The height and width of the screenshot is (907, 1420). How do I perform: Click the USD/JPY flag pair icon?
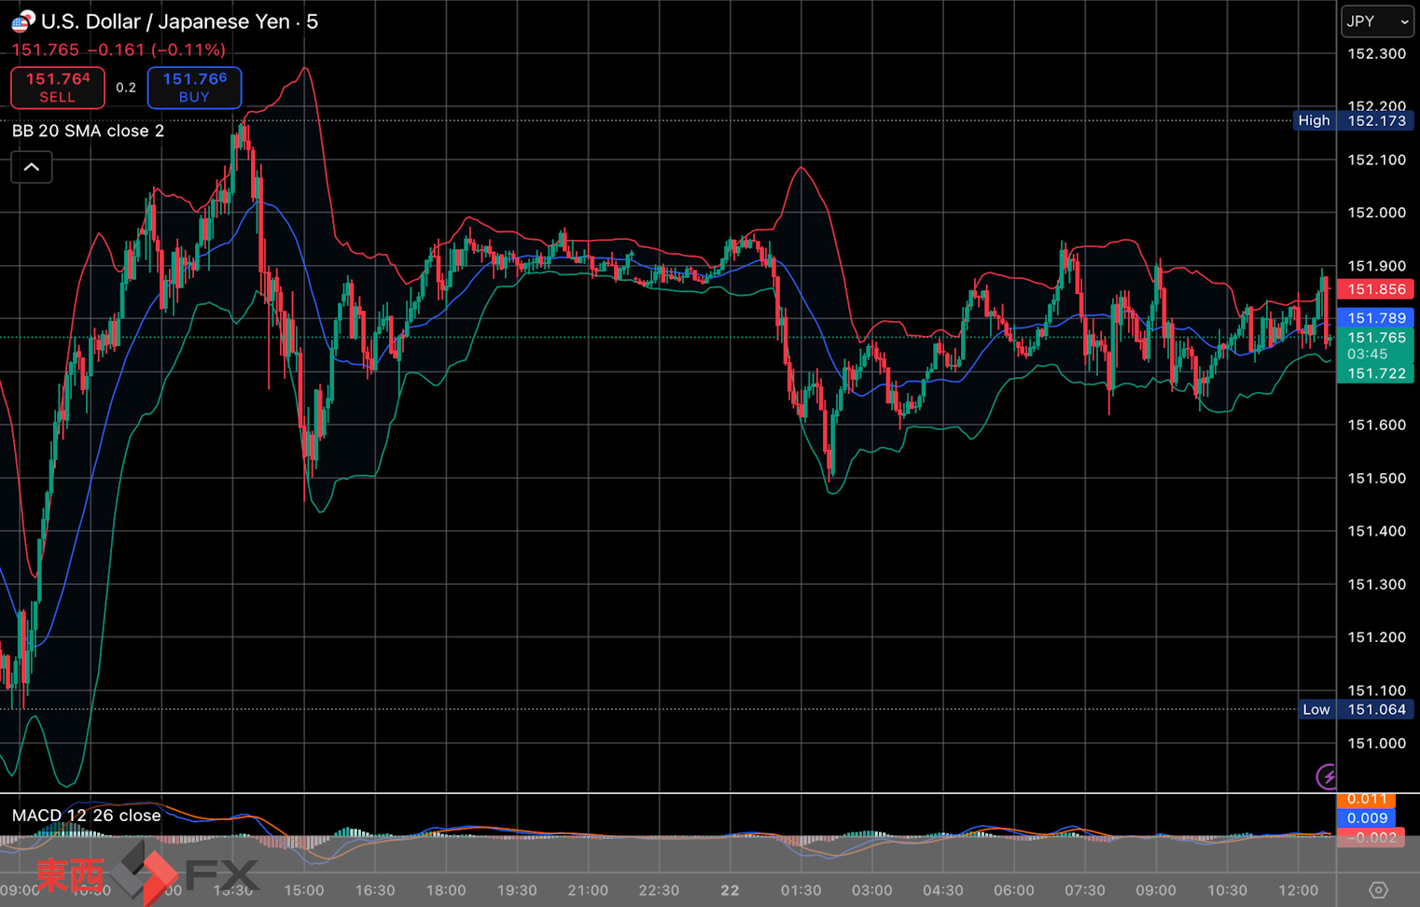[22, 21]
